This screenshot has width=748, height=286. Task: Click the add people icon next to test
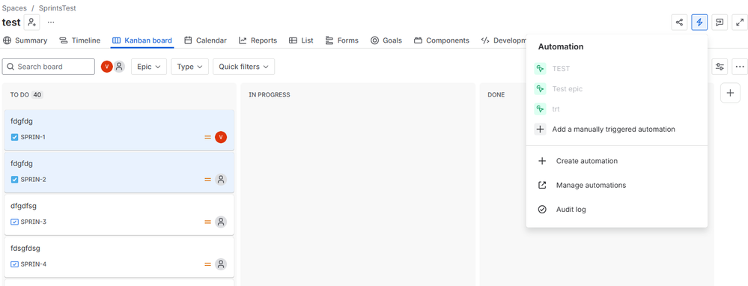[31, 22]
